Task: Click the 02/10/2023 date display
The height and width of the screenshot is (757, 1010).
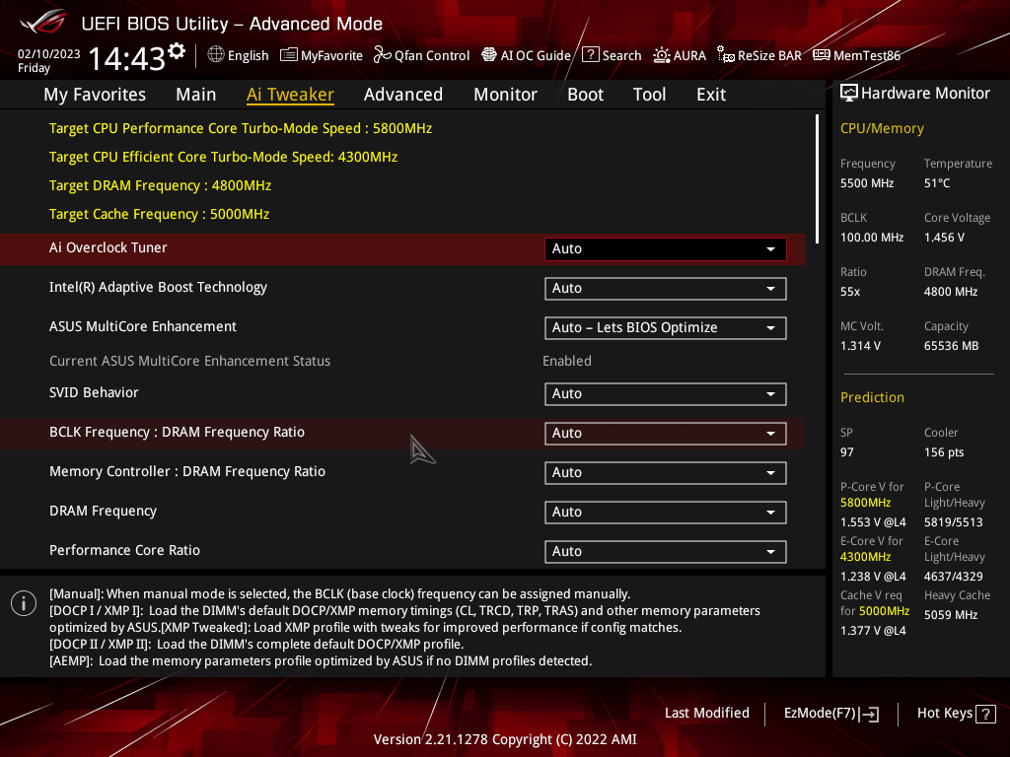Action: coord(49,54)
